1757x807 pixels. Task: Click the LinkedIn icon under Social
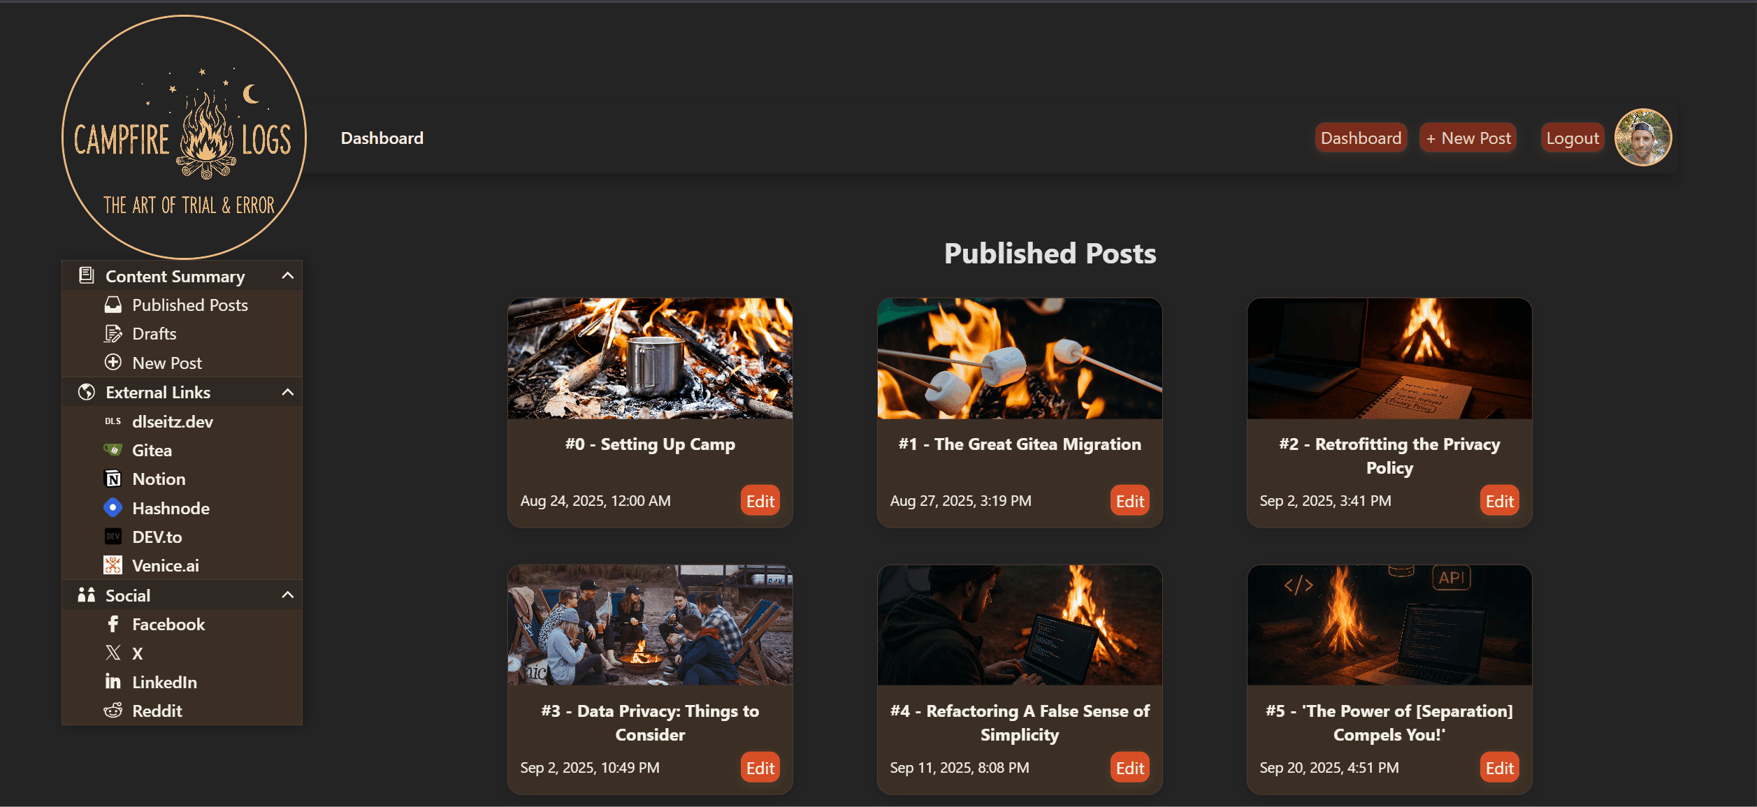113,681
